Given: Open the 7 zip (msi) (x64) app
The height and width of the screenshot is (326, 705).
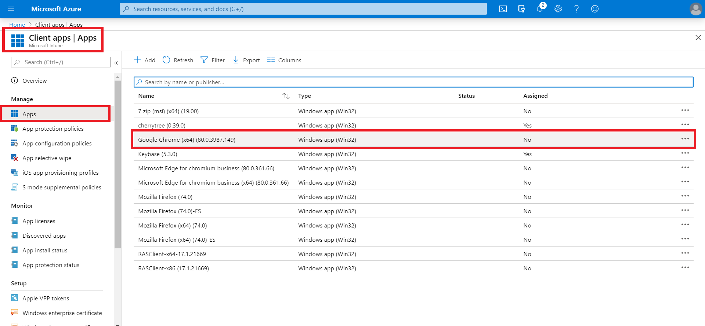Looking at the screenshot, I should [x=168, y=111].
